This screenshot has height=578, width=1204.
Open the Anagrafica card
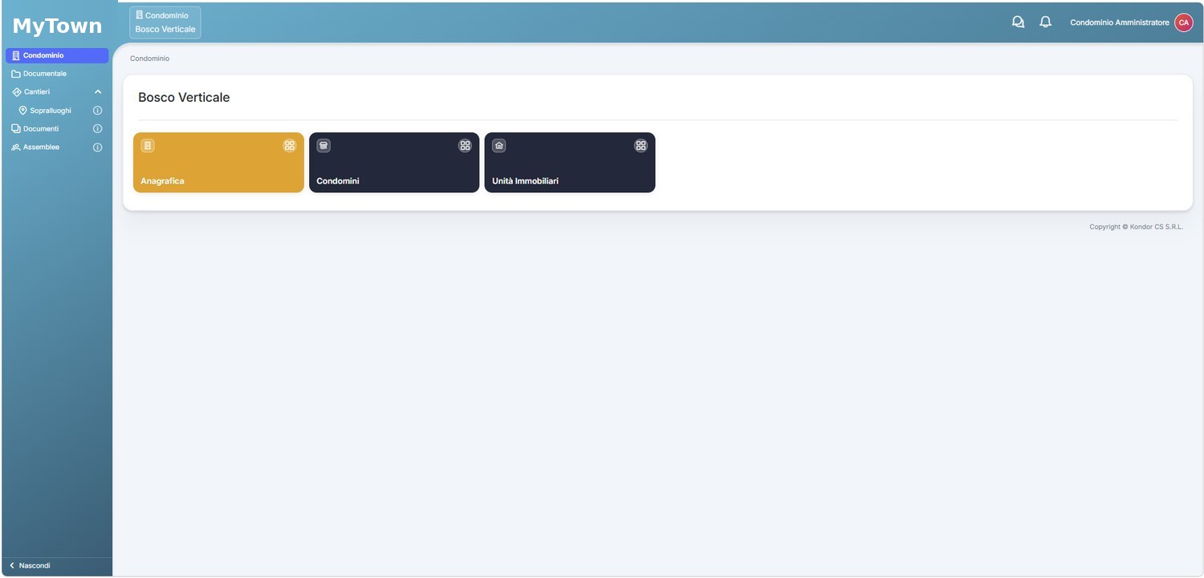point(218,163)
